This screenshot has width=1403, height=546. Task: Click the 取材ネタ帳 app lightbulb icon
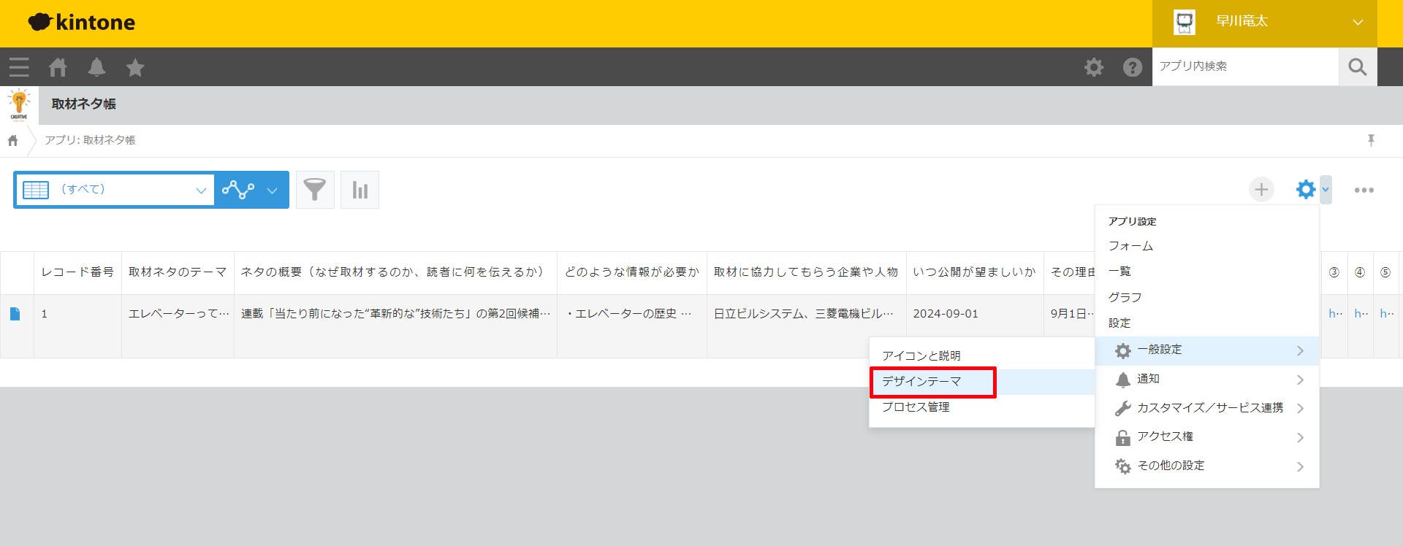[19, 105]
